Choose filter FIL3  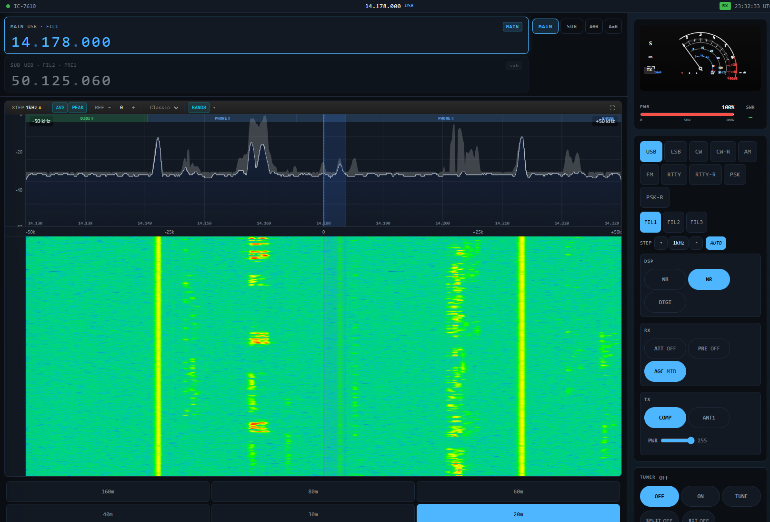pyautogui.click(x=697, y=222)
